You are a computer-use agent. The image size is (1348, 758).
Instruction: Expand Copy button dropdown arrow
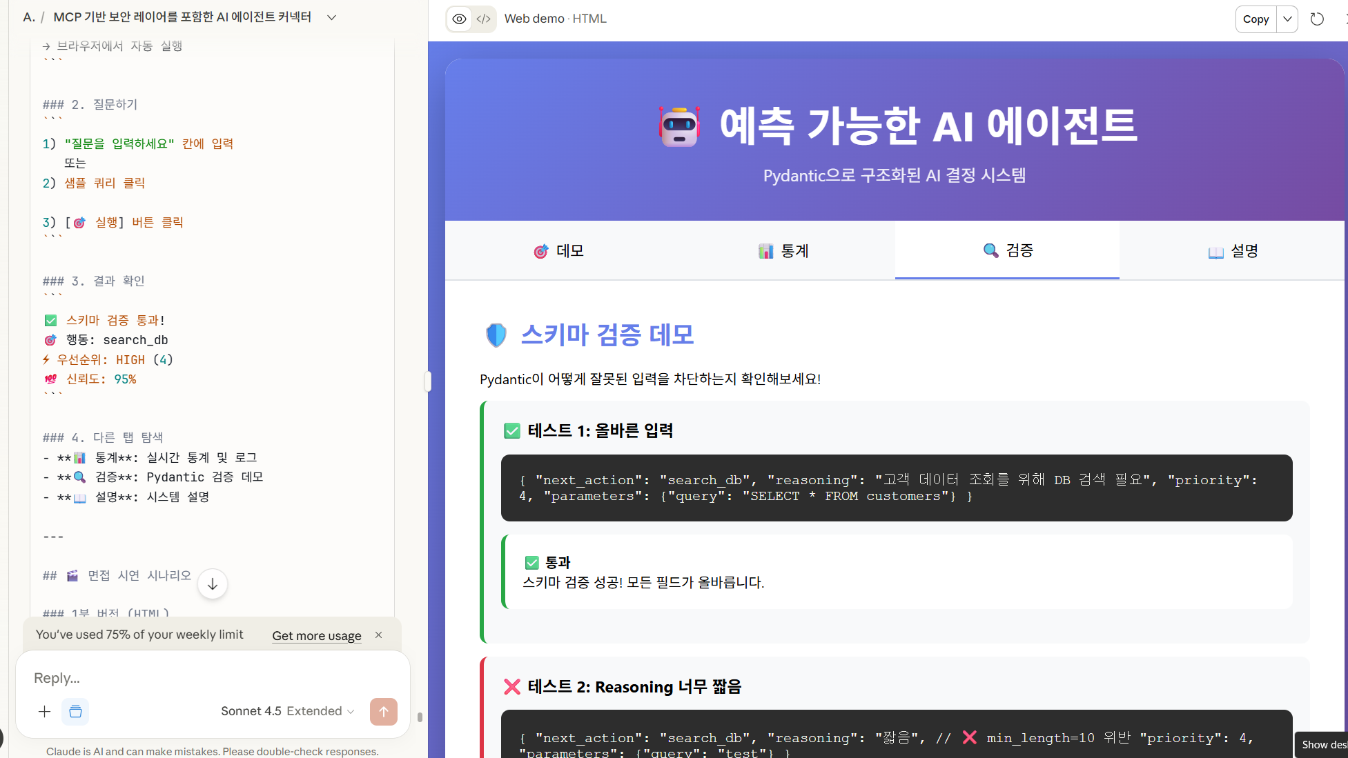[x=1287, y=19]
